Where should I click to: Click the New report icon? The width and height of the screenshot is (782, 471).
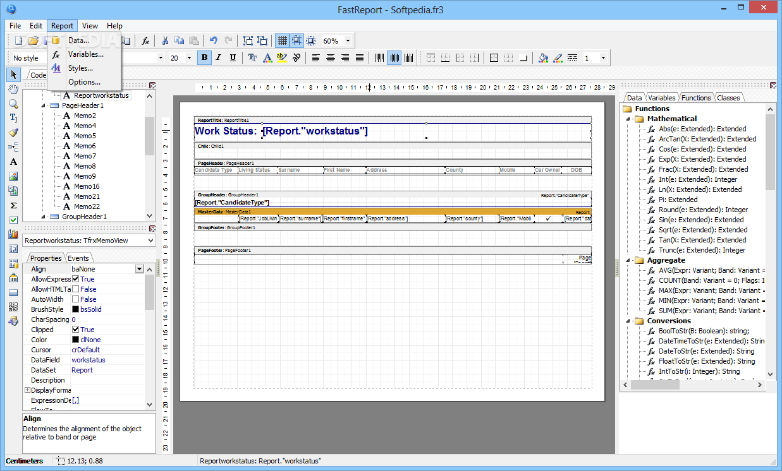(x=19, y=41)
